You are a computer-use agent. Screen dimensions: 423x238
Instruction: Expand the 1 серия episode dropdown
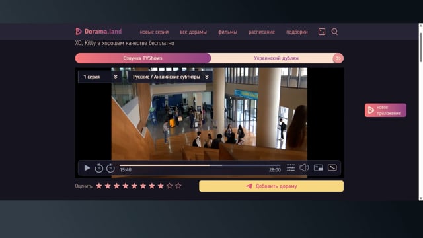pos(100,77)
